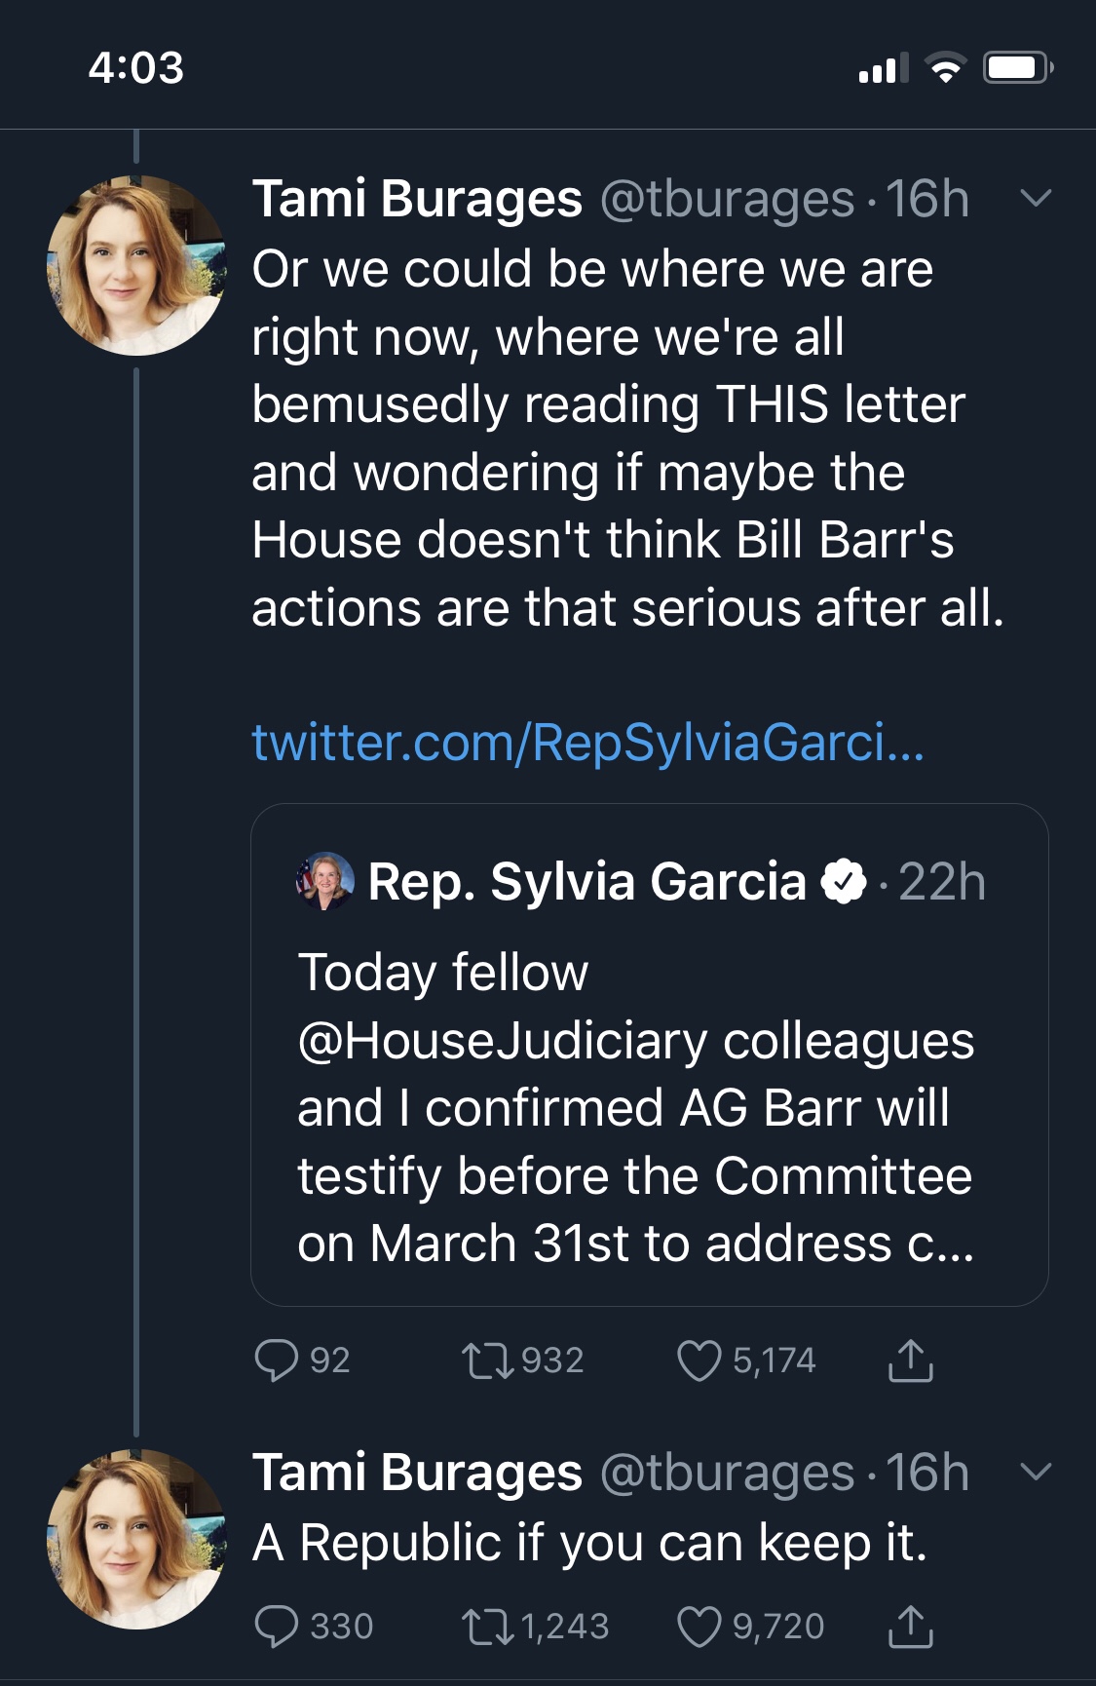
Task: Share the first tweet via share icon
Action: [910, 1360]
